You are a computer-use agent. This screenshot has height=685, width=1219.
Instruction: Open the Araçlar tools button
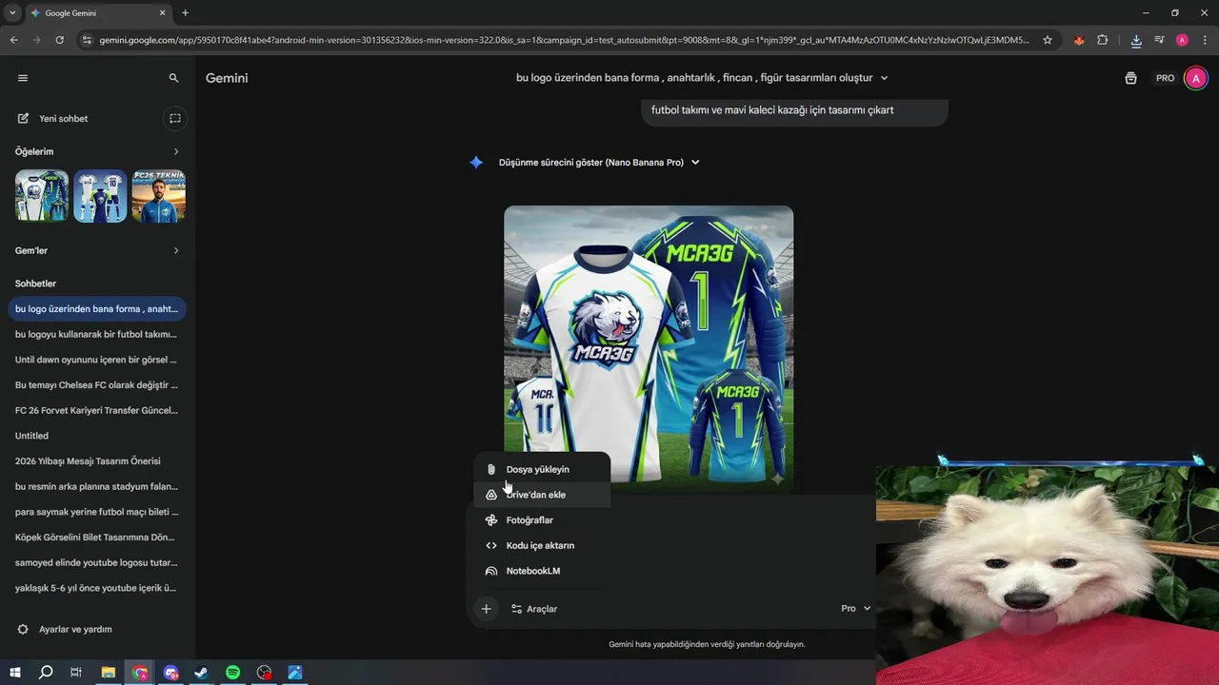point(534,609)
